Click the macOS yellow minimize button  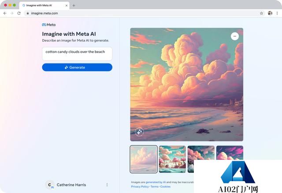(10, 5)
